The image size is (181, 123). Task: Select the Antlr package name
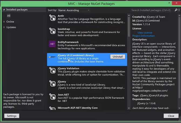[61, 16]
